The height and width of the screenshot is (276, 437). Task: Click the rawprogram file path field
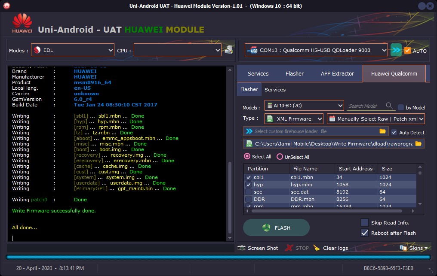pos(334,143)
